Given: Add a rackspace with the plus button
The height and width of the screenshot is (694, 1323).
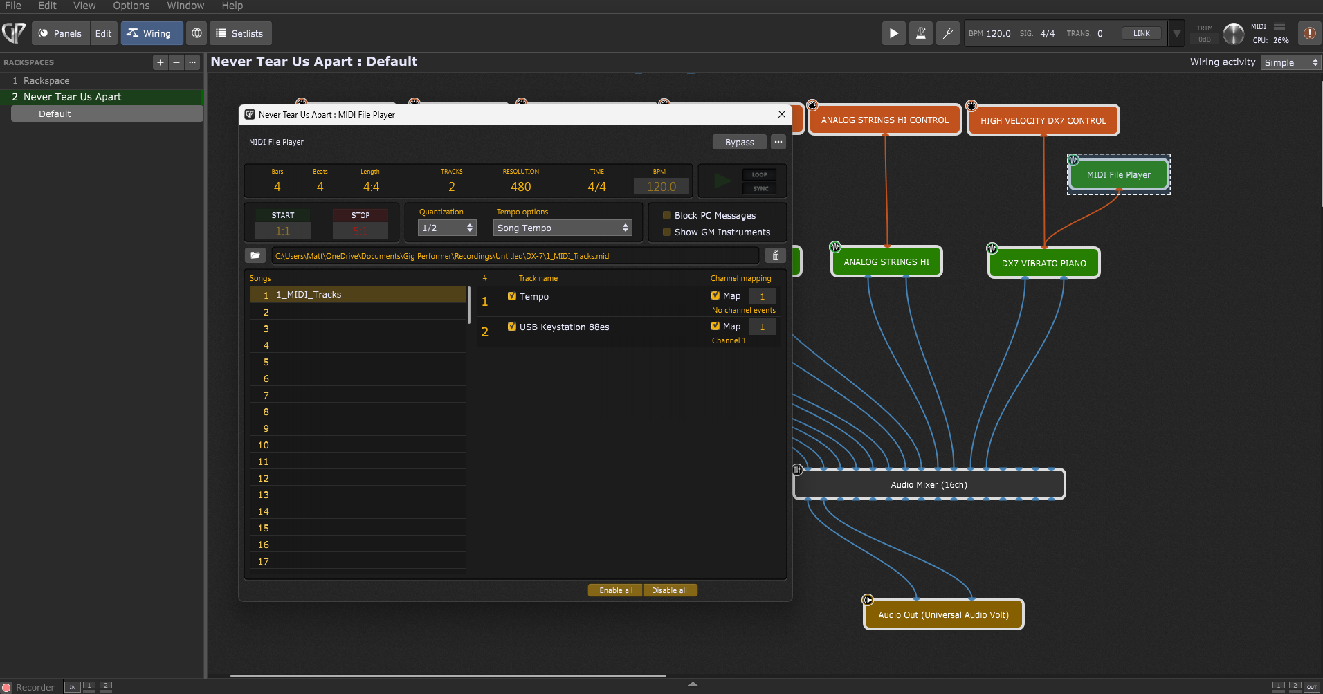Looking at the screenshot, I should pyautogui.click(x=161, y=62).
